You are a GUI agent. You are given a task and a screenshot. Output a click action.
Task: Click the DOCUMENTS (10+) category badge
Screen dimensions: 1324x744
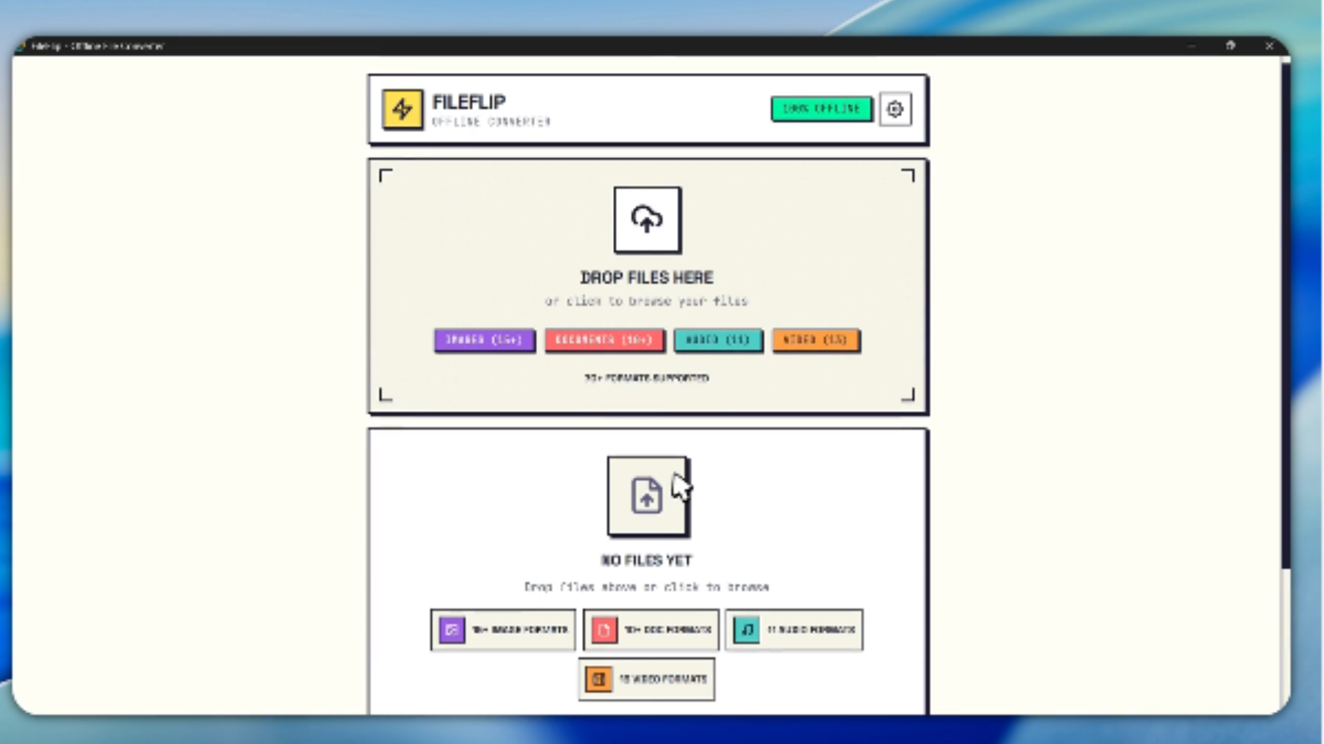604,340
